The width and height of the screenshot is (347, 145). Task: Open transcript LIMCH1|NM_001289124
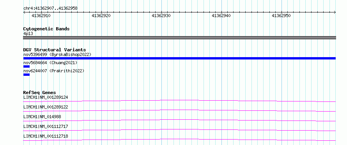pyautogui.click(x=46, y=97)
